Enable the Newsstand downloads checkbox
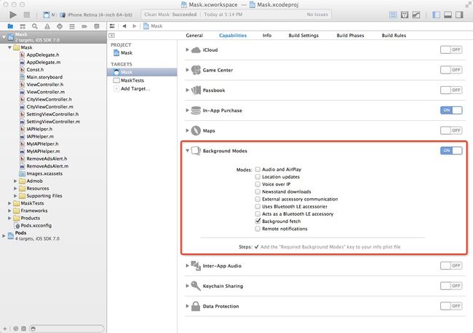 point(258,192)
